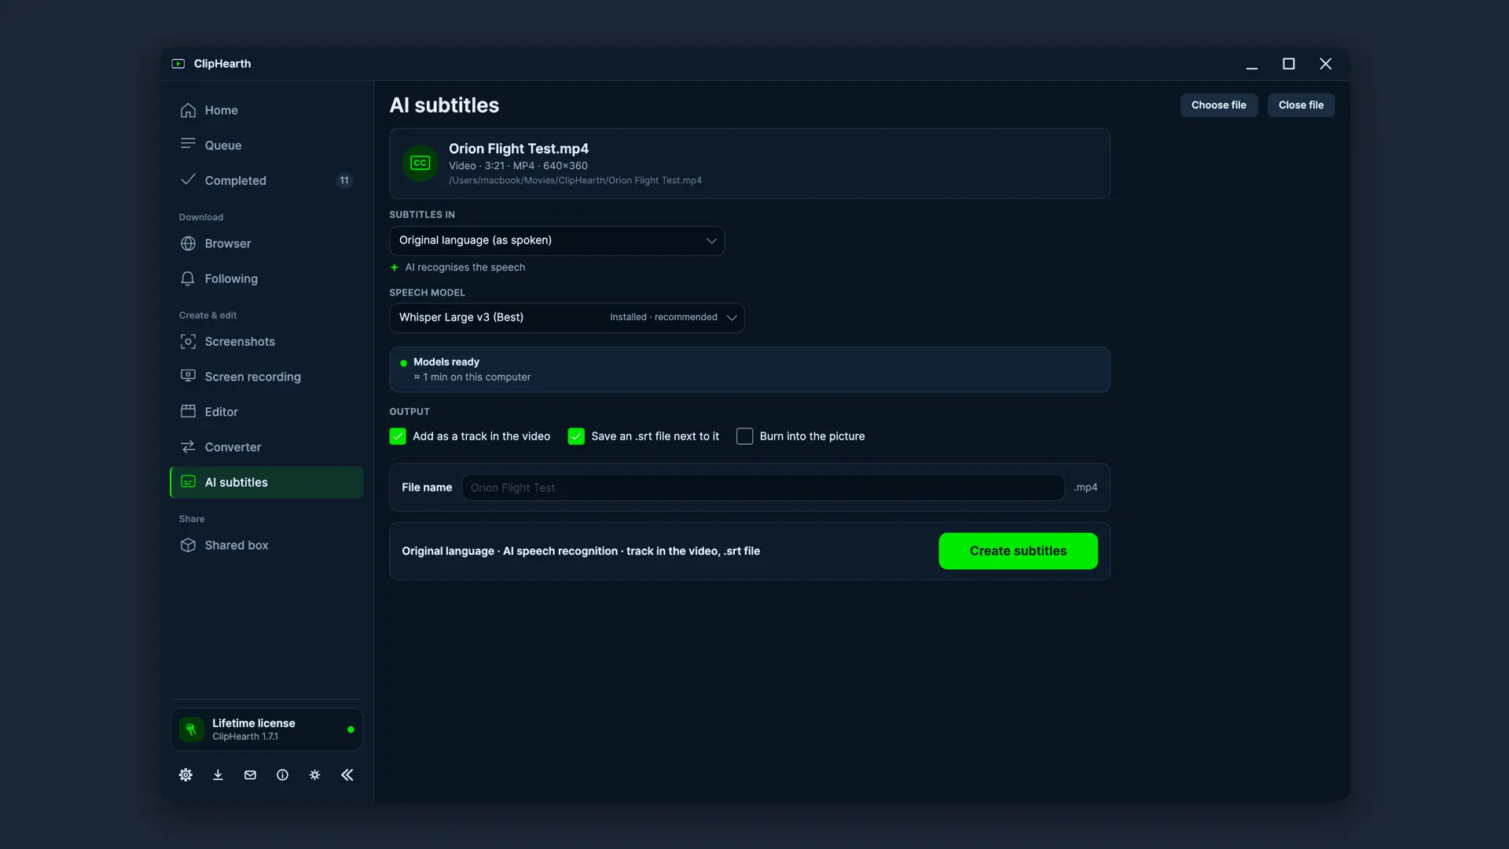Screen dimensions: 1509x849
Task: Open the Converter tool
Action: [266, 447]
